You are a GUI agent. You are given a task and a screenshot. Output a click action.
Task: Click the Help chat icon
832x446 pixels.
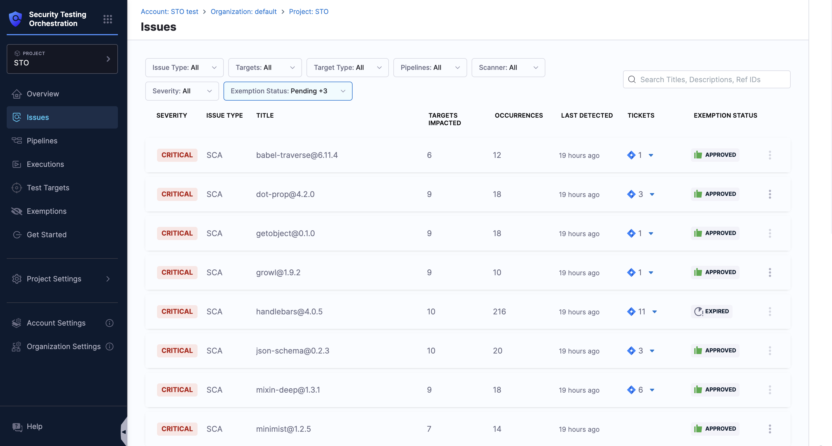point(17,427)
